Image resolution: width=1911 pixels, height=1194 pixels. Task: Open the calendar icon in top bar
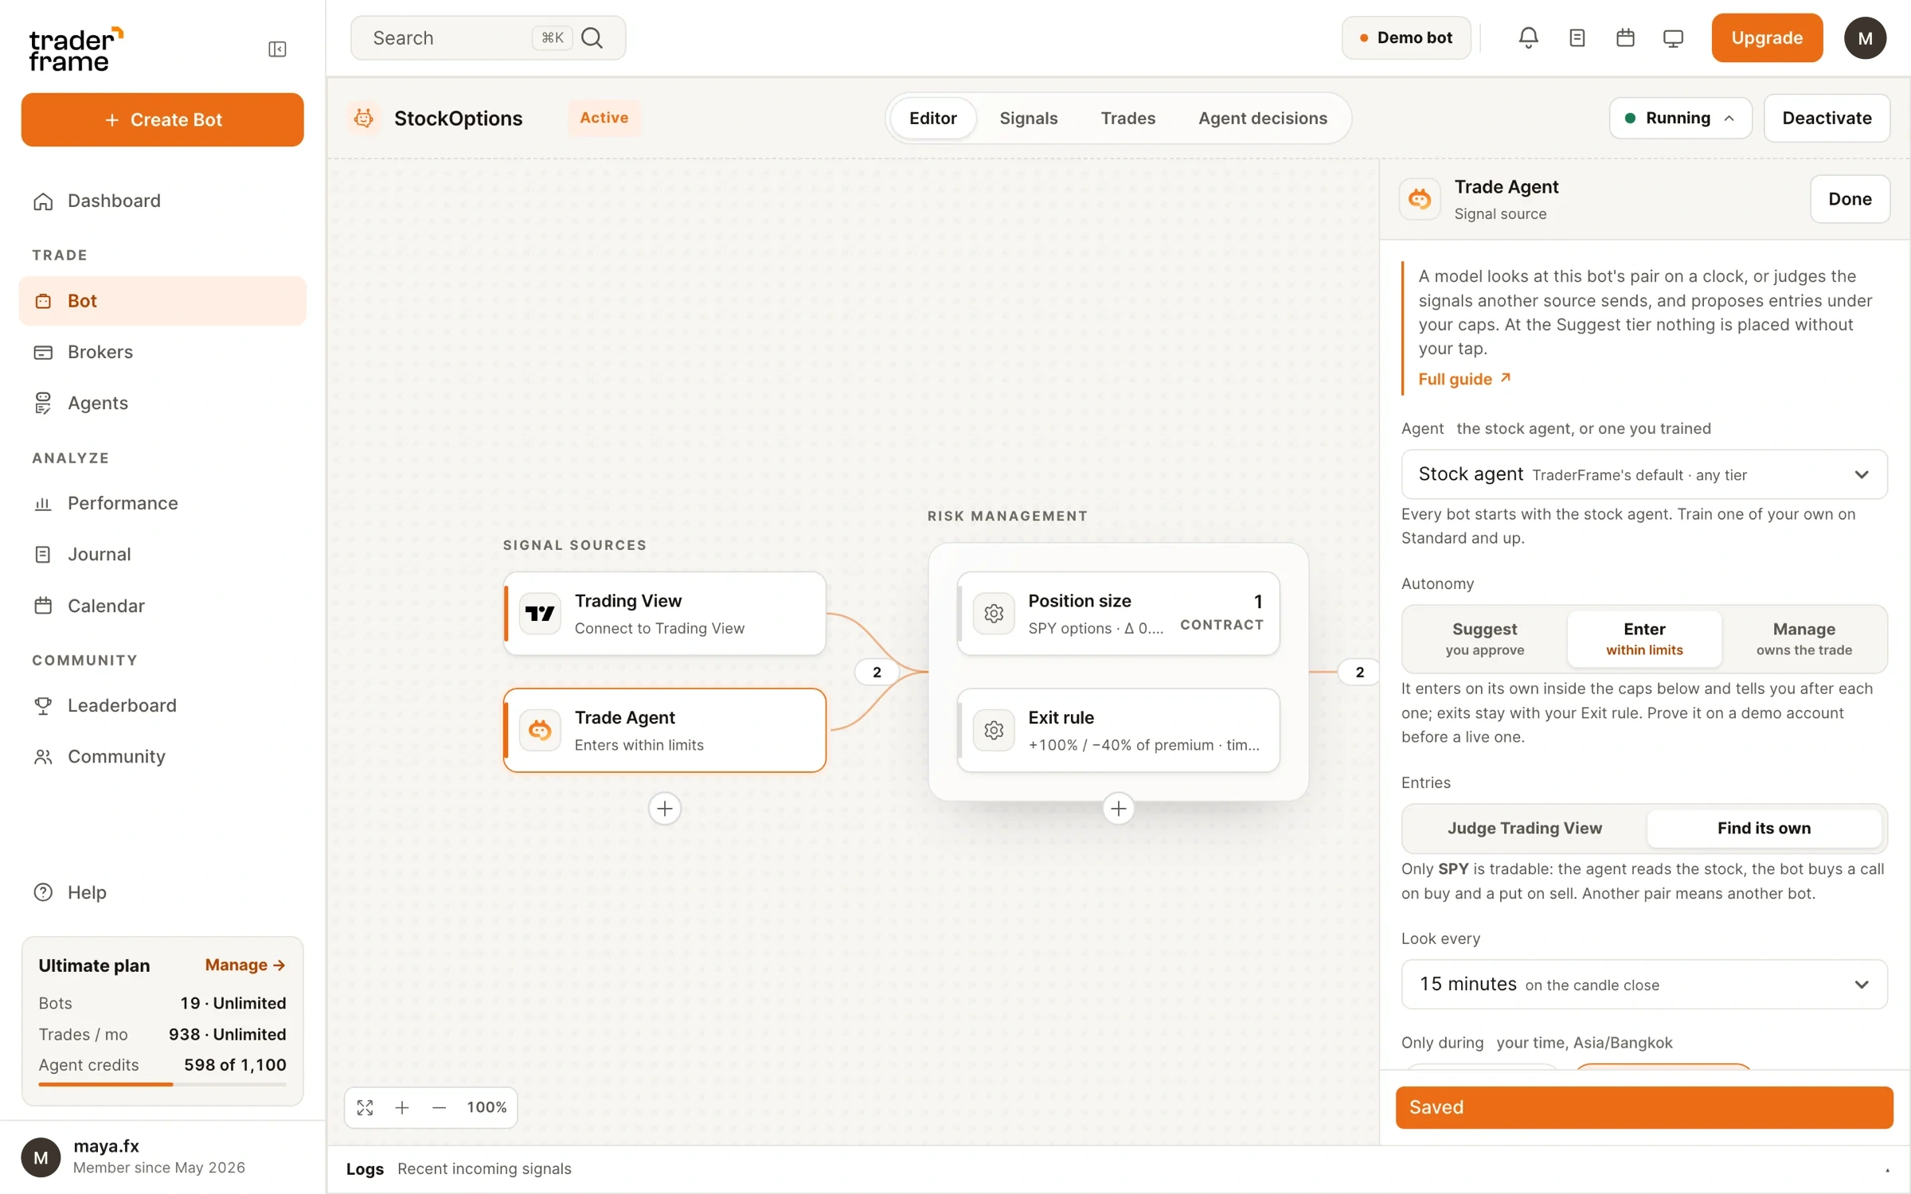point(1625,37)
